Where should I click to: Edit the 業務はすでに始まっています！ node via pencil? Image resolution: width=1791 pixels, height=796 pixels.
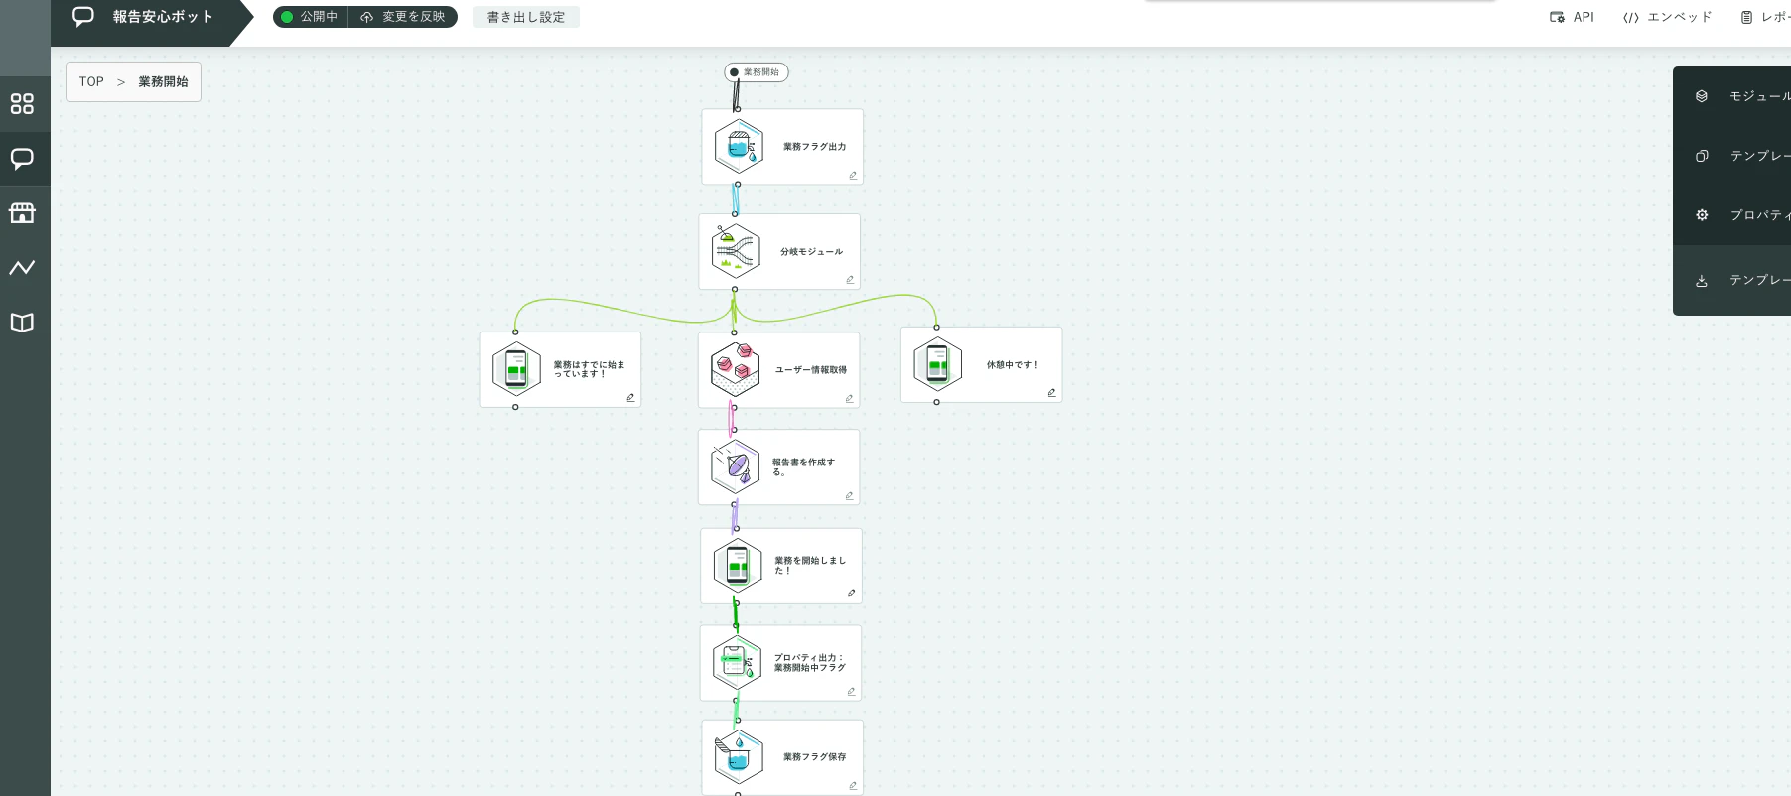(630, 398)
